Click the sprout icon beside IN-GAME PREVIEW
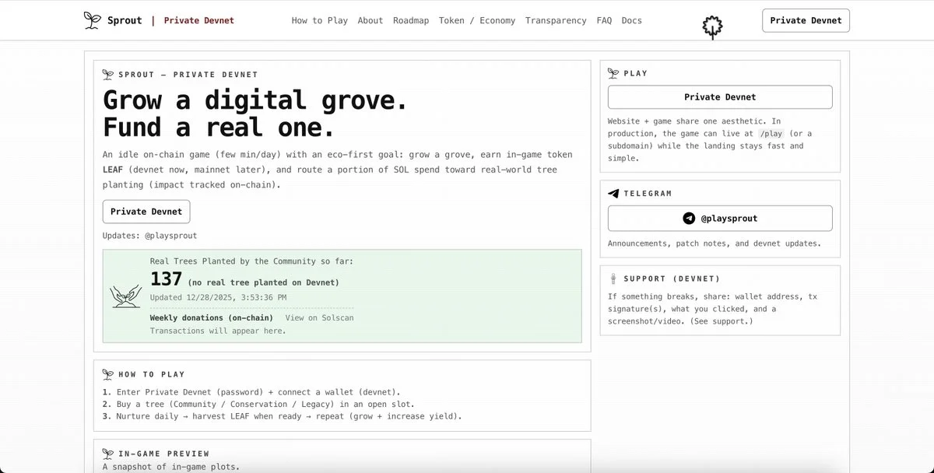This screenshot has height=473, width=934. 108,454
